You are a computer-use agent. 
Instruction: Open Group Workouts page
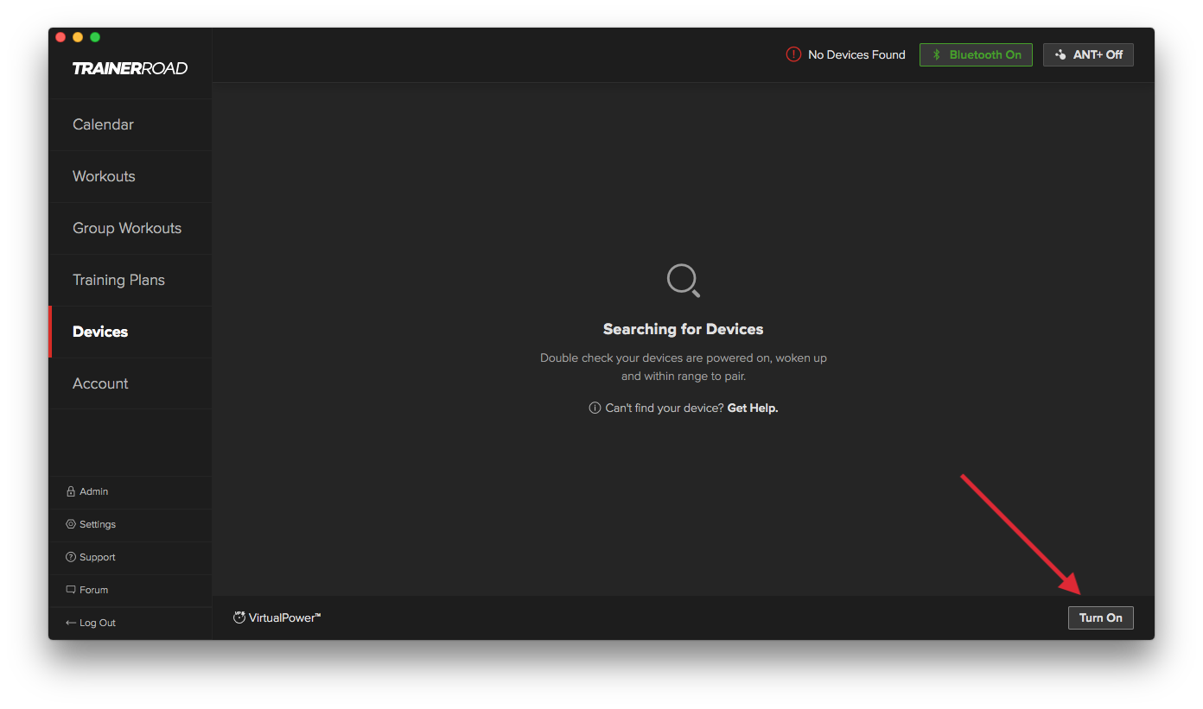coord(130,228)
